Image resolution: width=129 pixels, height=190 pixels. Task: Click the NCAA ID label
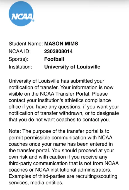20,51
